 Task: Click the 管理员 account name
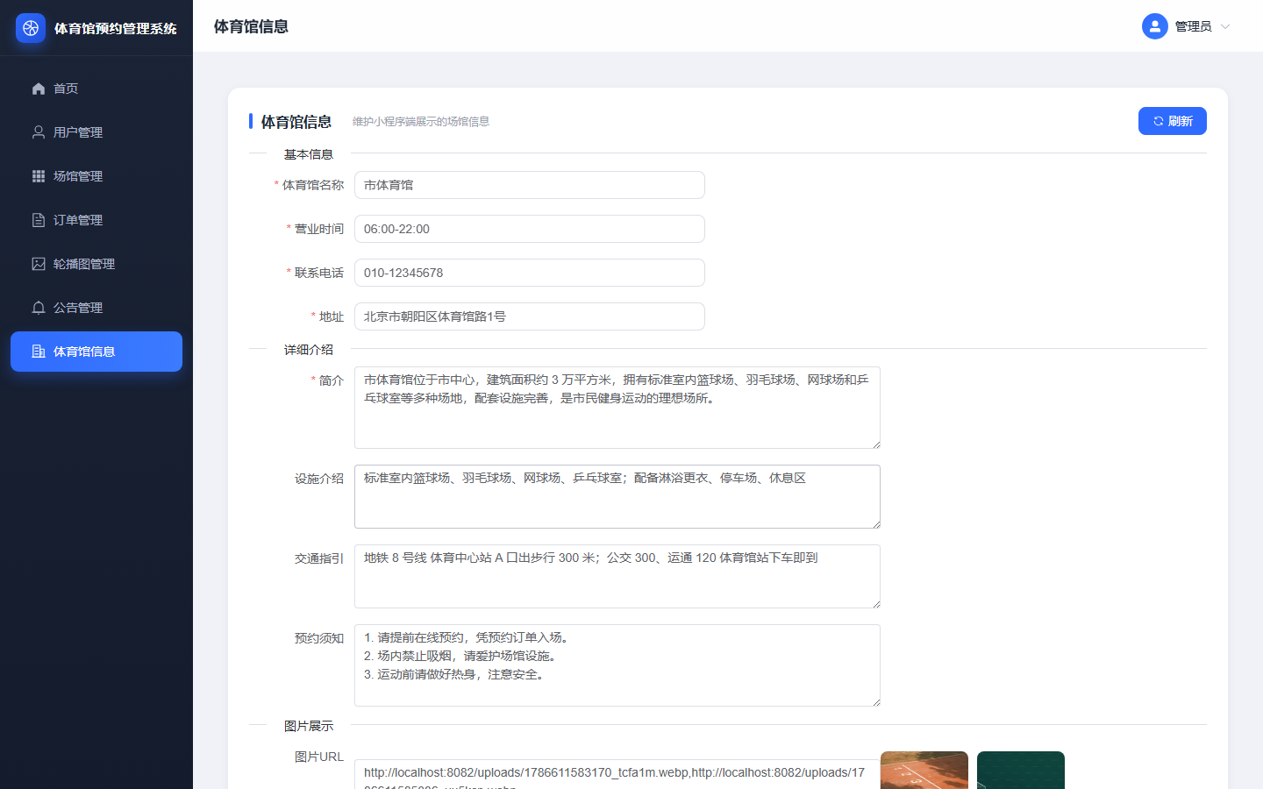(1193, 26)
